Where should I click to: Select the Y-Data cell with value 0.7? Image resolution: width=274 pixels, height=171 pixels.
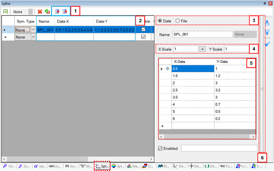point(235,104)
